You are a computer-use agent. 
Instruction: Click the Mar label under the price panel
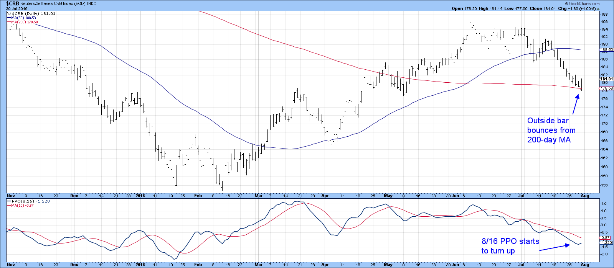click(258, 196)
